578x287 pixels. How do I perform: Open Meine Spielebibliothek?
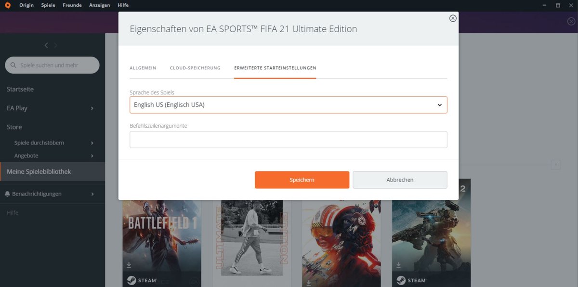tap(53, 171)
